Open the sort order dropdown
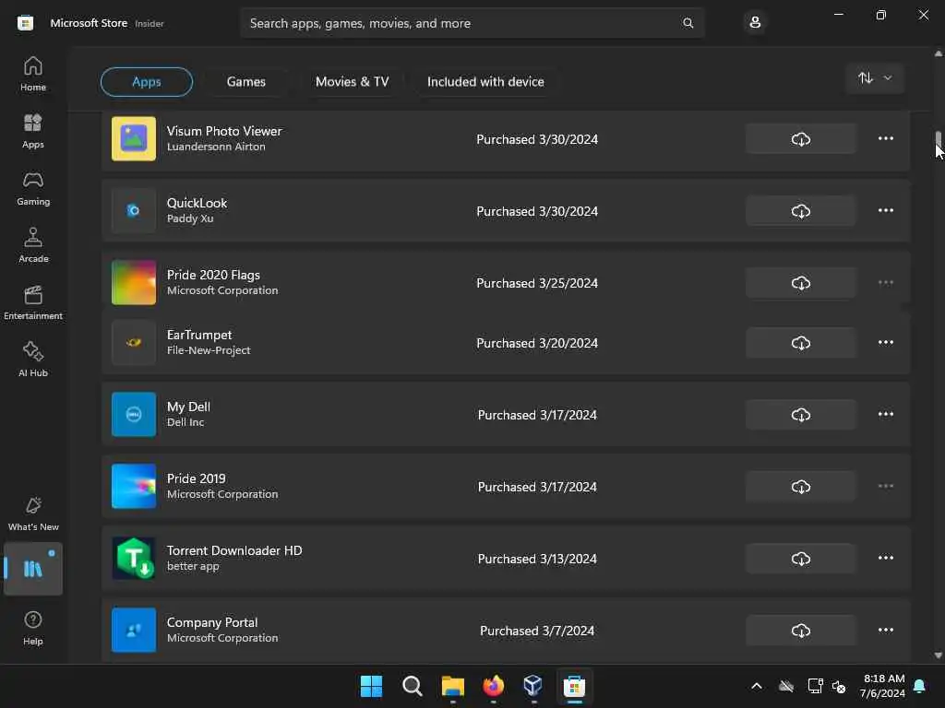 (x=875, y=78)
